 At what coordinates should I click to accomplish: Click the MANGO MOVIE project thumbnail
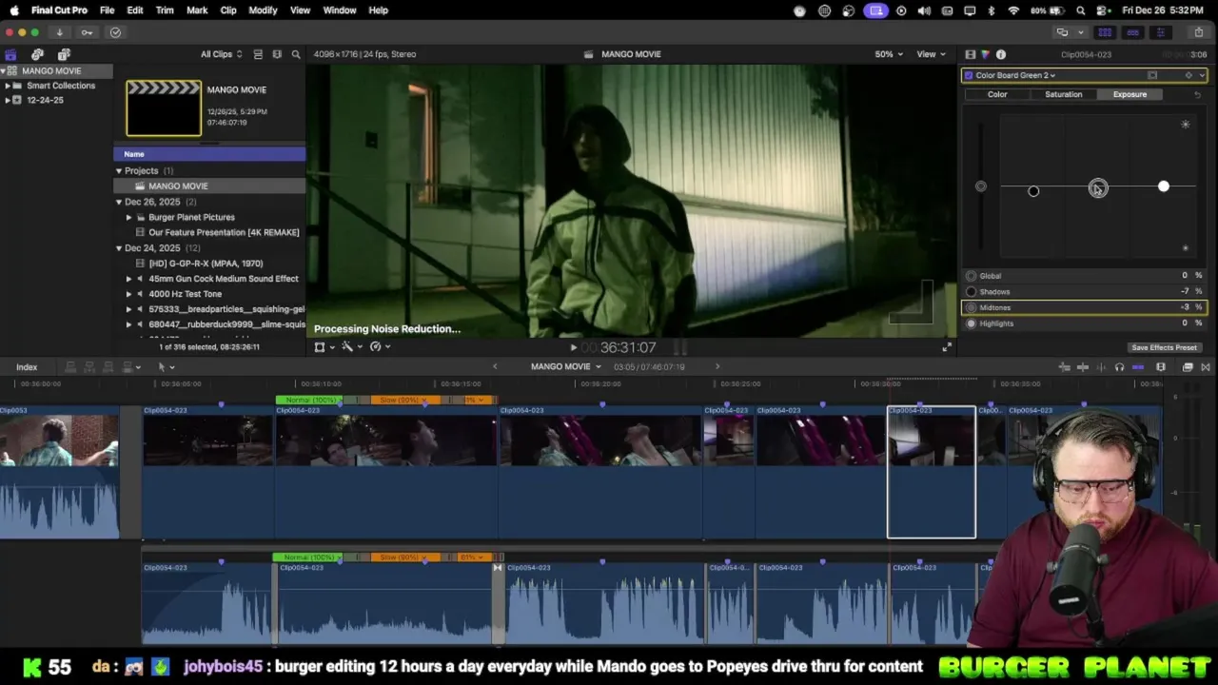[164, 108]
